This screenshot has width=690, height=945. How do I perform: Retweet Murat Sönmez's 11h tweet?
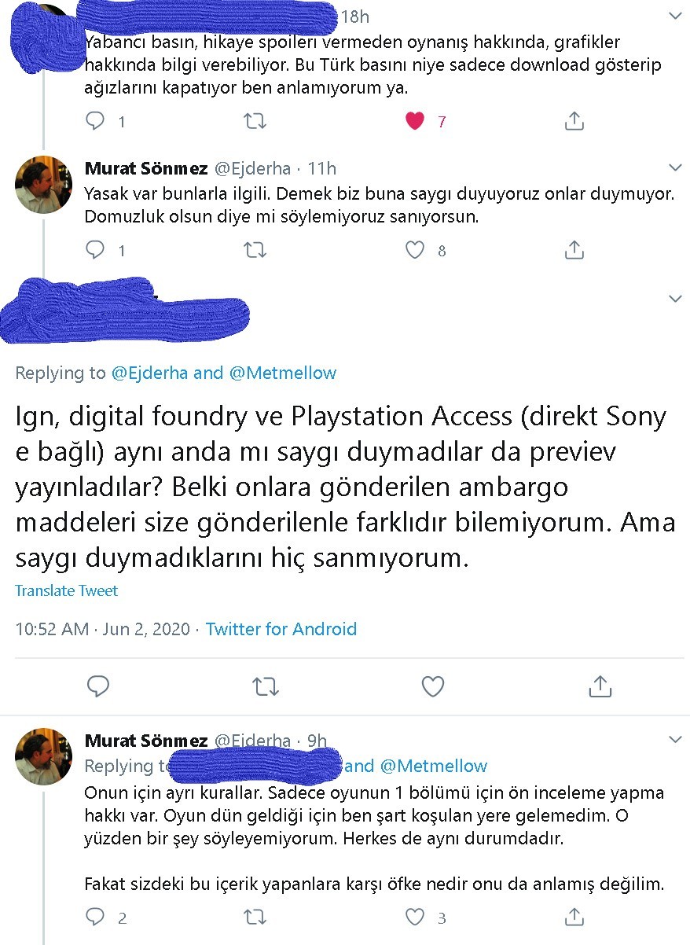[255, 250]
